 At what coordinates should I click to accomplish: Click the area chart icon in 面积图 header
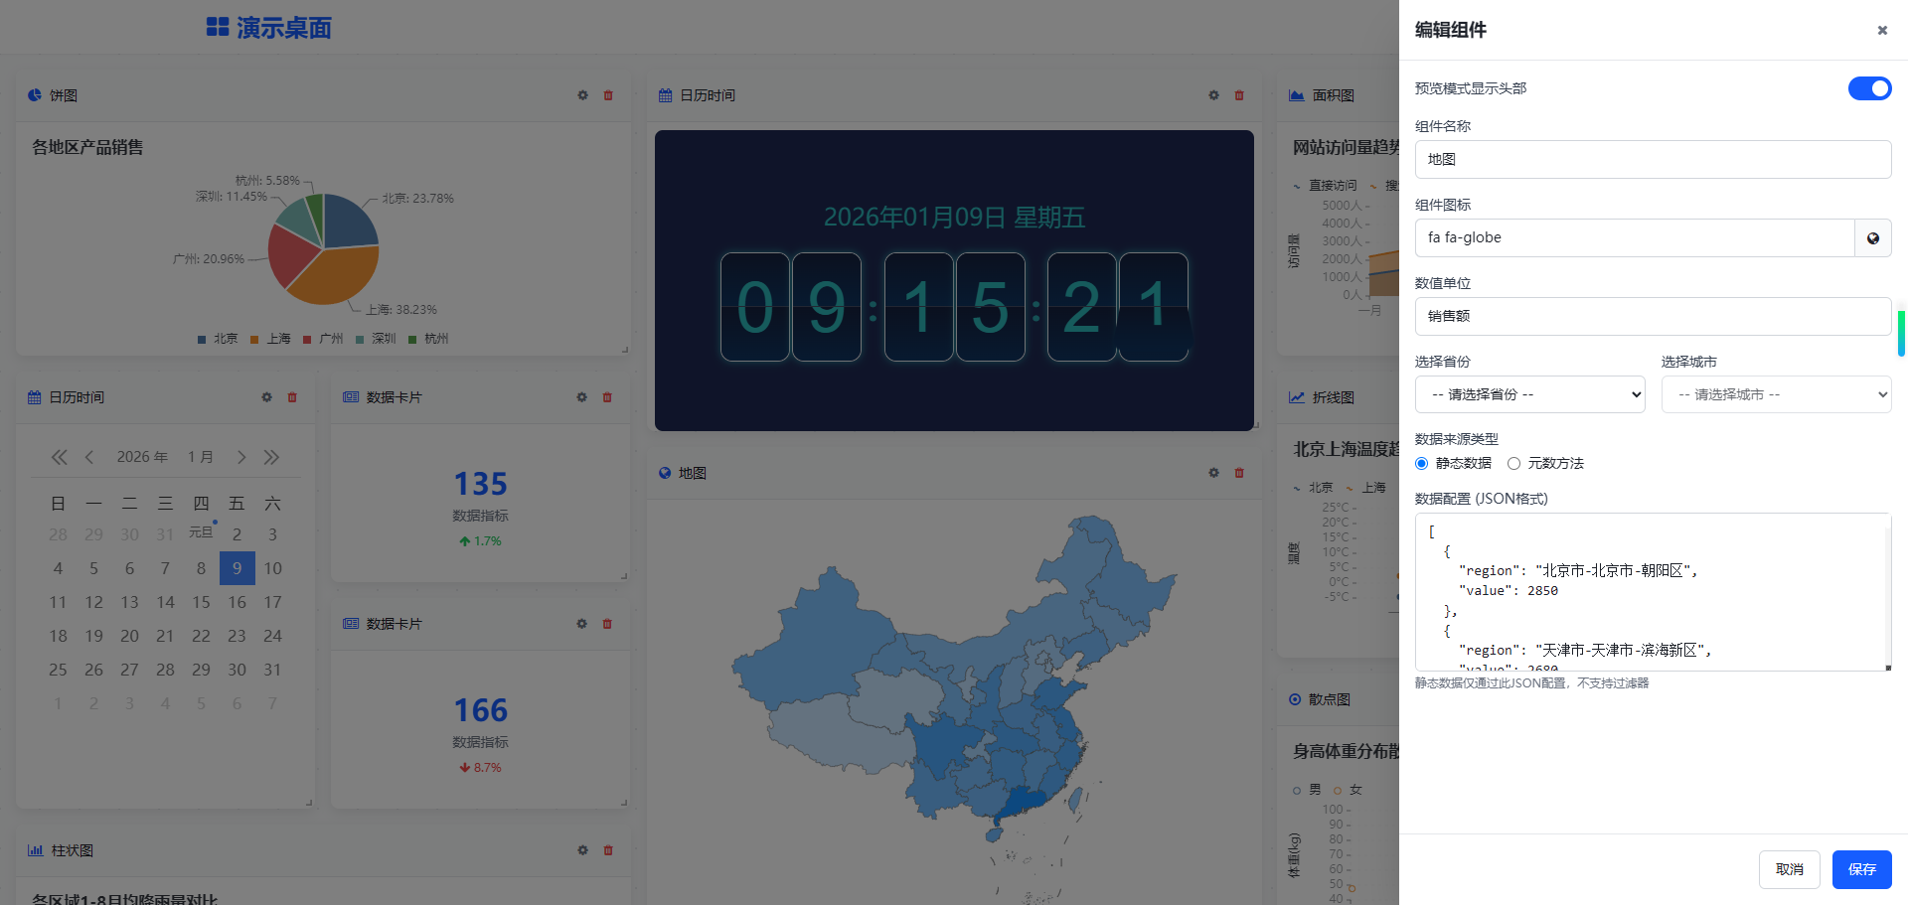tap(1296, 94)
